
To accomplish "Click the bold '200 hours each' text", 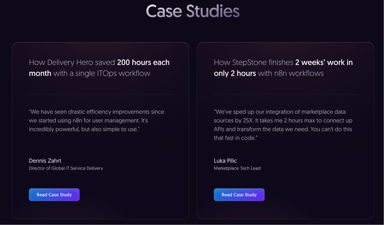I will [x=143, y=63].
